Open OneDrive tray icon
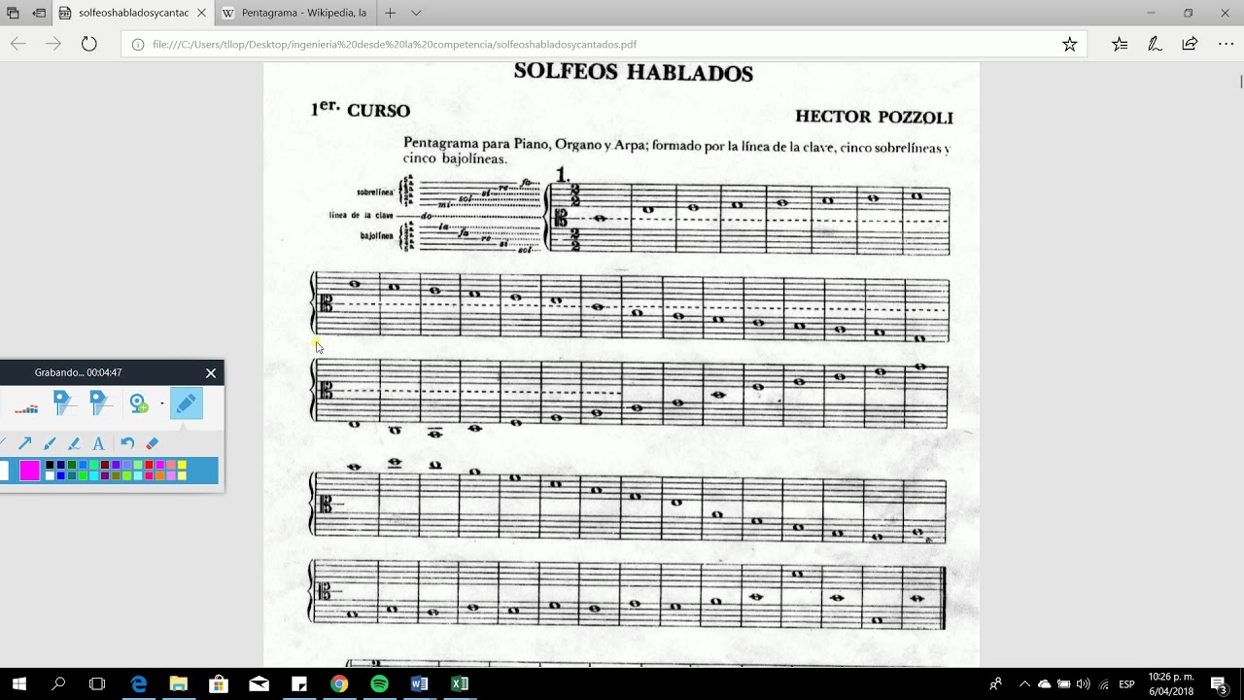Image resolution: width=1244 pixels, height=700 pixels. coord(1044,683)
